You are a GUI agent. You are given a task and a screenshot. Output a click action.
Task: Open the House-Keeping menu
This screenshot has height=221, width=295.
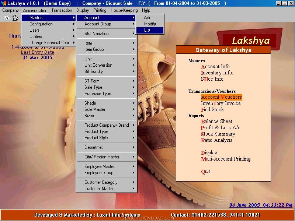[124, 10]
